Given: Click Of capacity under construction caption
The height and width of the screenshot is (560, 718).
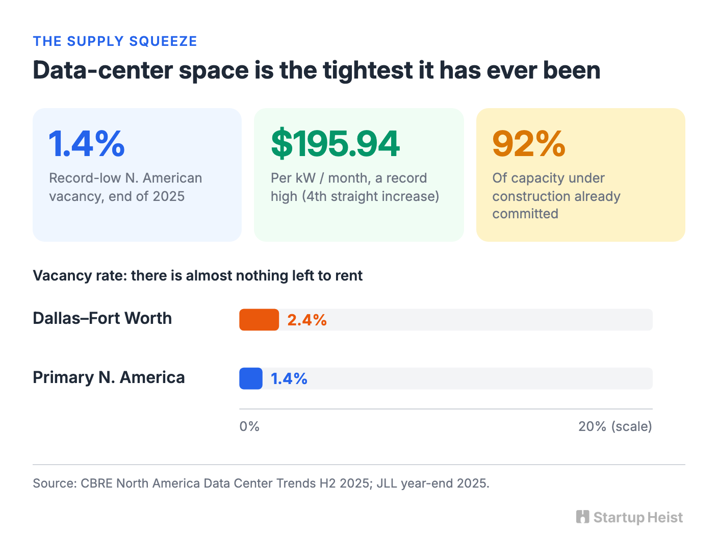Looking at the screenshot, I should click(556, 196).
